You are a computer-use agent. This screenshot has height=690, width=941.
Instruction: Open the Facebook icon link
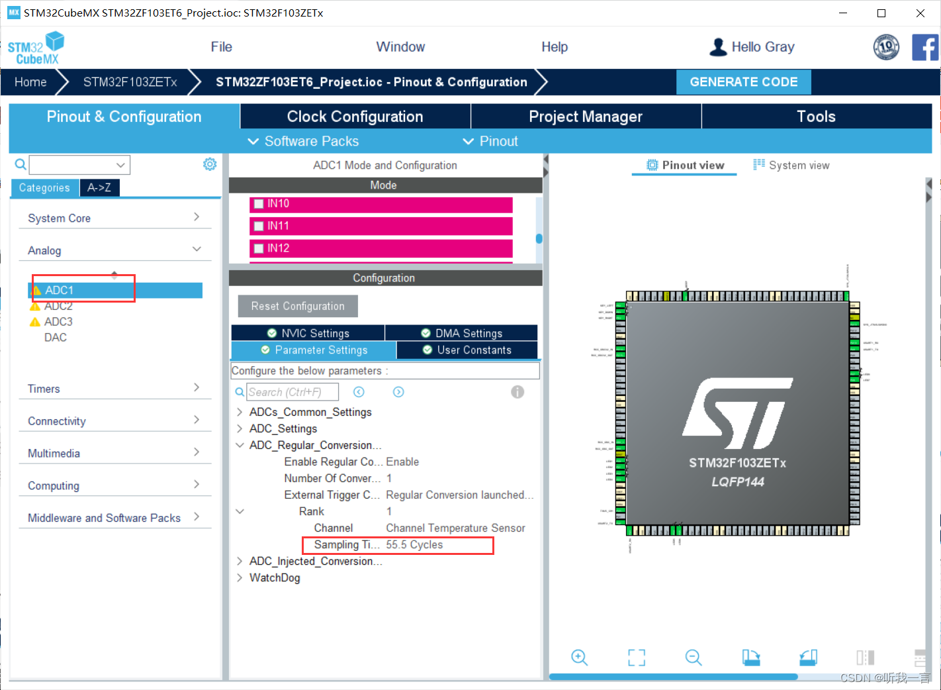(925, 47)
